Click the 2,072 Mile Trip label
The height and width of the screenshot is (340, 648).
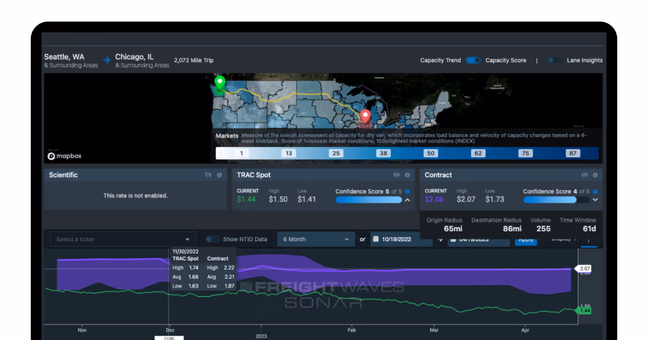coord(194,60)
